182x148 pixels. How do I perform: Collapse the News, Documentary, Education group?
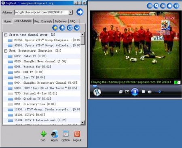[x=6, y=51]
